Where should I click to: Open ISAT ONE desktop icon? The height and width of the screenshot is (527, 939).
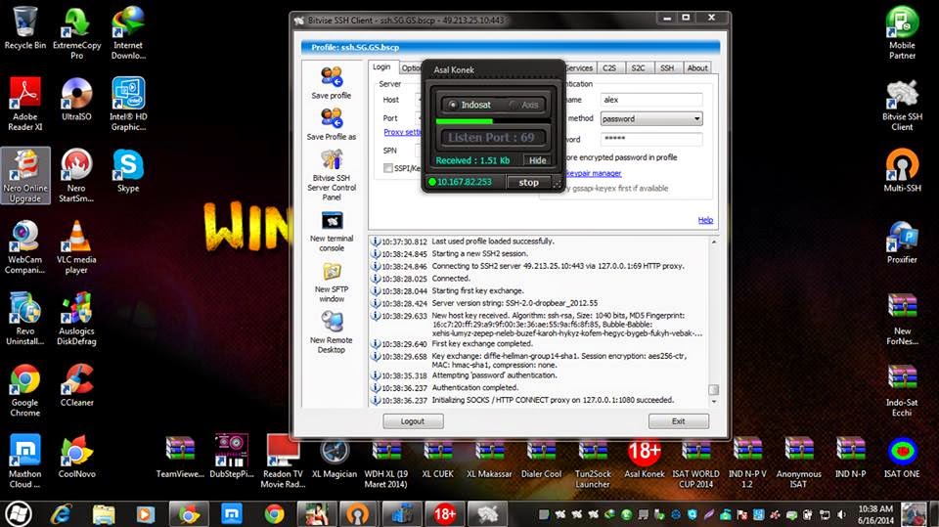(x=902, y=459)
